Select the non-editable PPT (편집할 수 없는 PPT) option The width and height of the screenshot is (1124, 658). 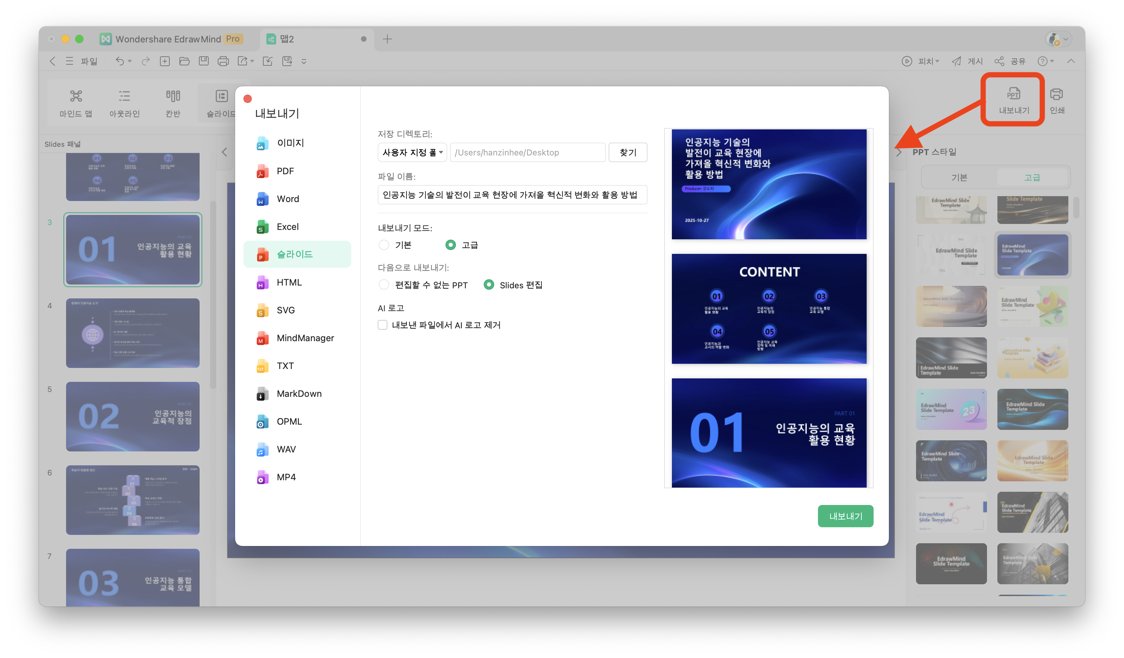coord(384,284)
